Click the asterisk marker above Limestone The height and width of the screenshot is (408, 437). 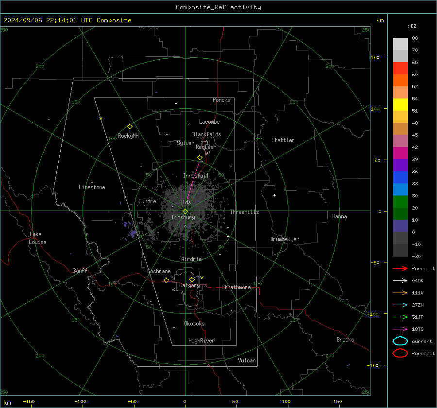(92, 183)
